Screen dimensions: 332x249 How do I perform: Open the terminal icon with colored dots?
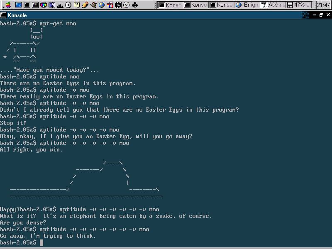click(x=35, y=5)
